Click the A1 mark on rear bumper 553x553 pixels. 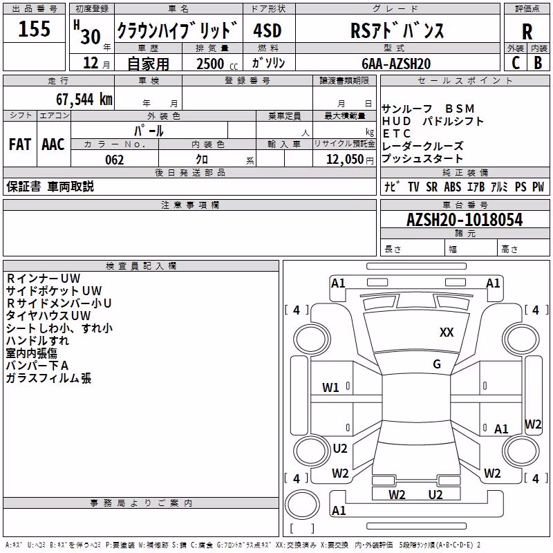click(x=339, y=510)
